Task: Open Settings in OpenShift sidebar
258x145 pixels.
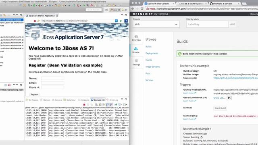Action: [136, 62]
